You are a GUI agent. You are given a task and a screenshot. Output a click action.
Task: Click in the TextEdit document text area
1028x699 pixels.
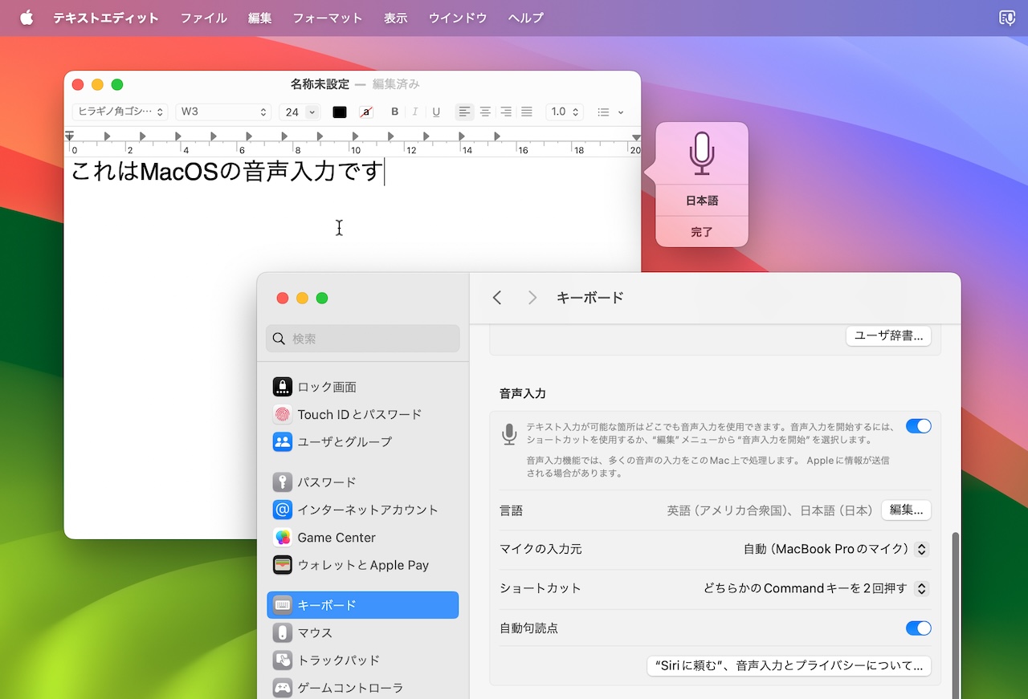pos(352,347)
